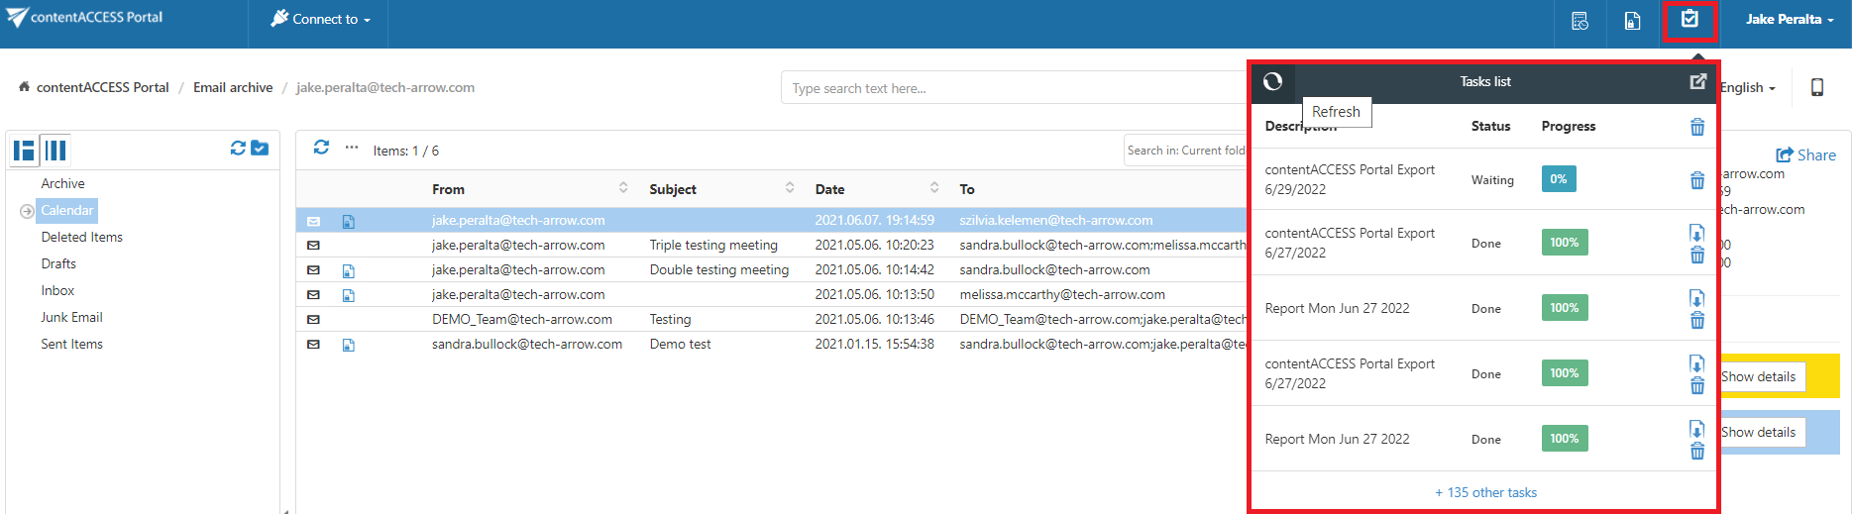Click the + 135 other tasks link

click(x=1485, y=492)
